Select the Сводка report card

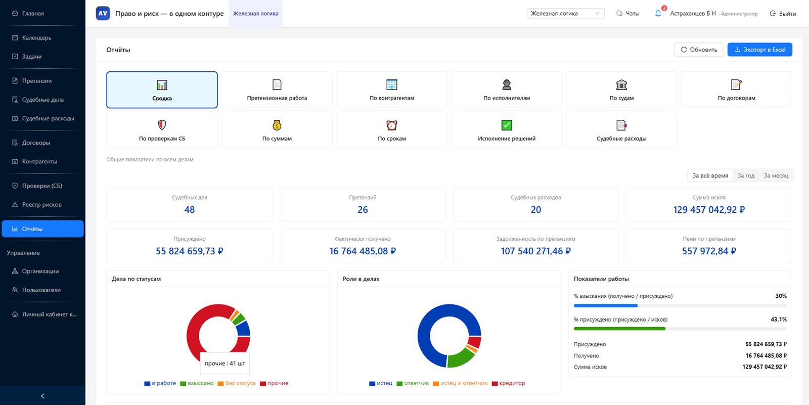coord(162,89)
